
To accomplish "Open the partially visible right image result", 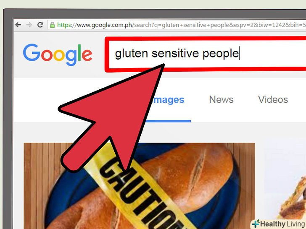I will 285,183.
